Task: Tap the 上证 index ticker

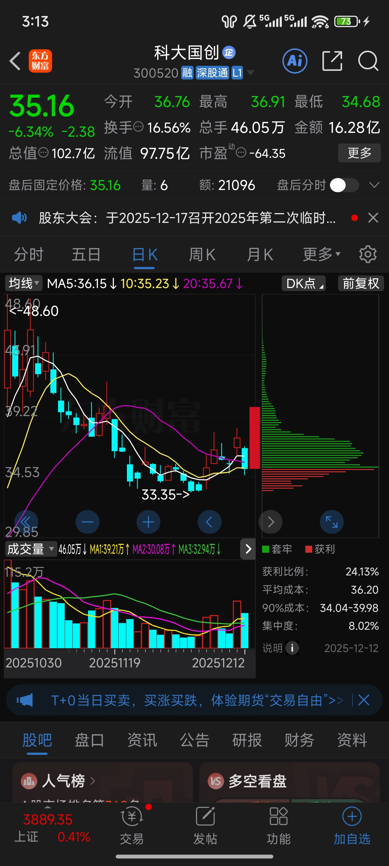Action: (52, 828)
